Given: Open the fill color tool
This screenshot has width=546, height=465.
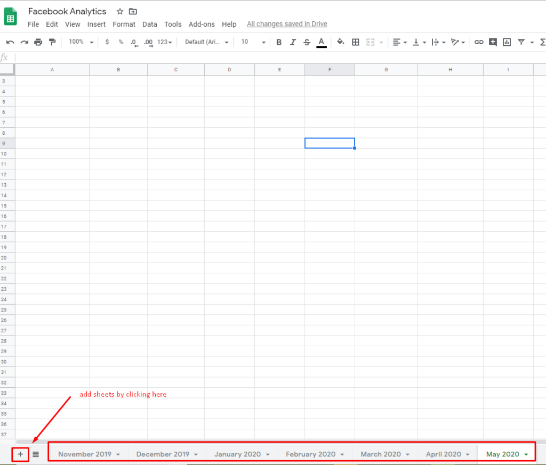Looking at the screenshot, I should [x=341, y=42].
